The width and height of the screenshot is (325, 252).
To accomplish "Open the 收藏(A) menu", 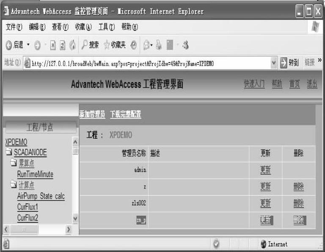I will (x=83, y=27).
